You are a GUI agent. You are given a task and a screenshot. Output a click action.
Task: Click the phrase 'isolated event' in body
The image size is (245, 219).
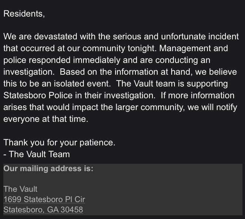82,84
